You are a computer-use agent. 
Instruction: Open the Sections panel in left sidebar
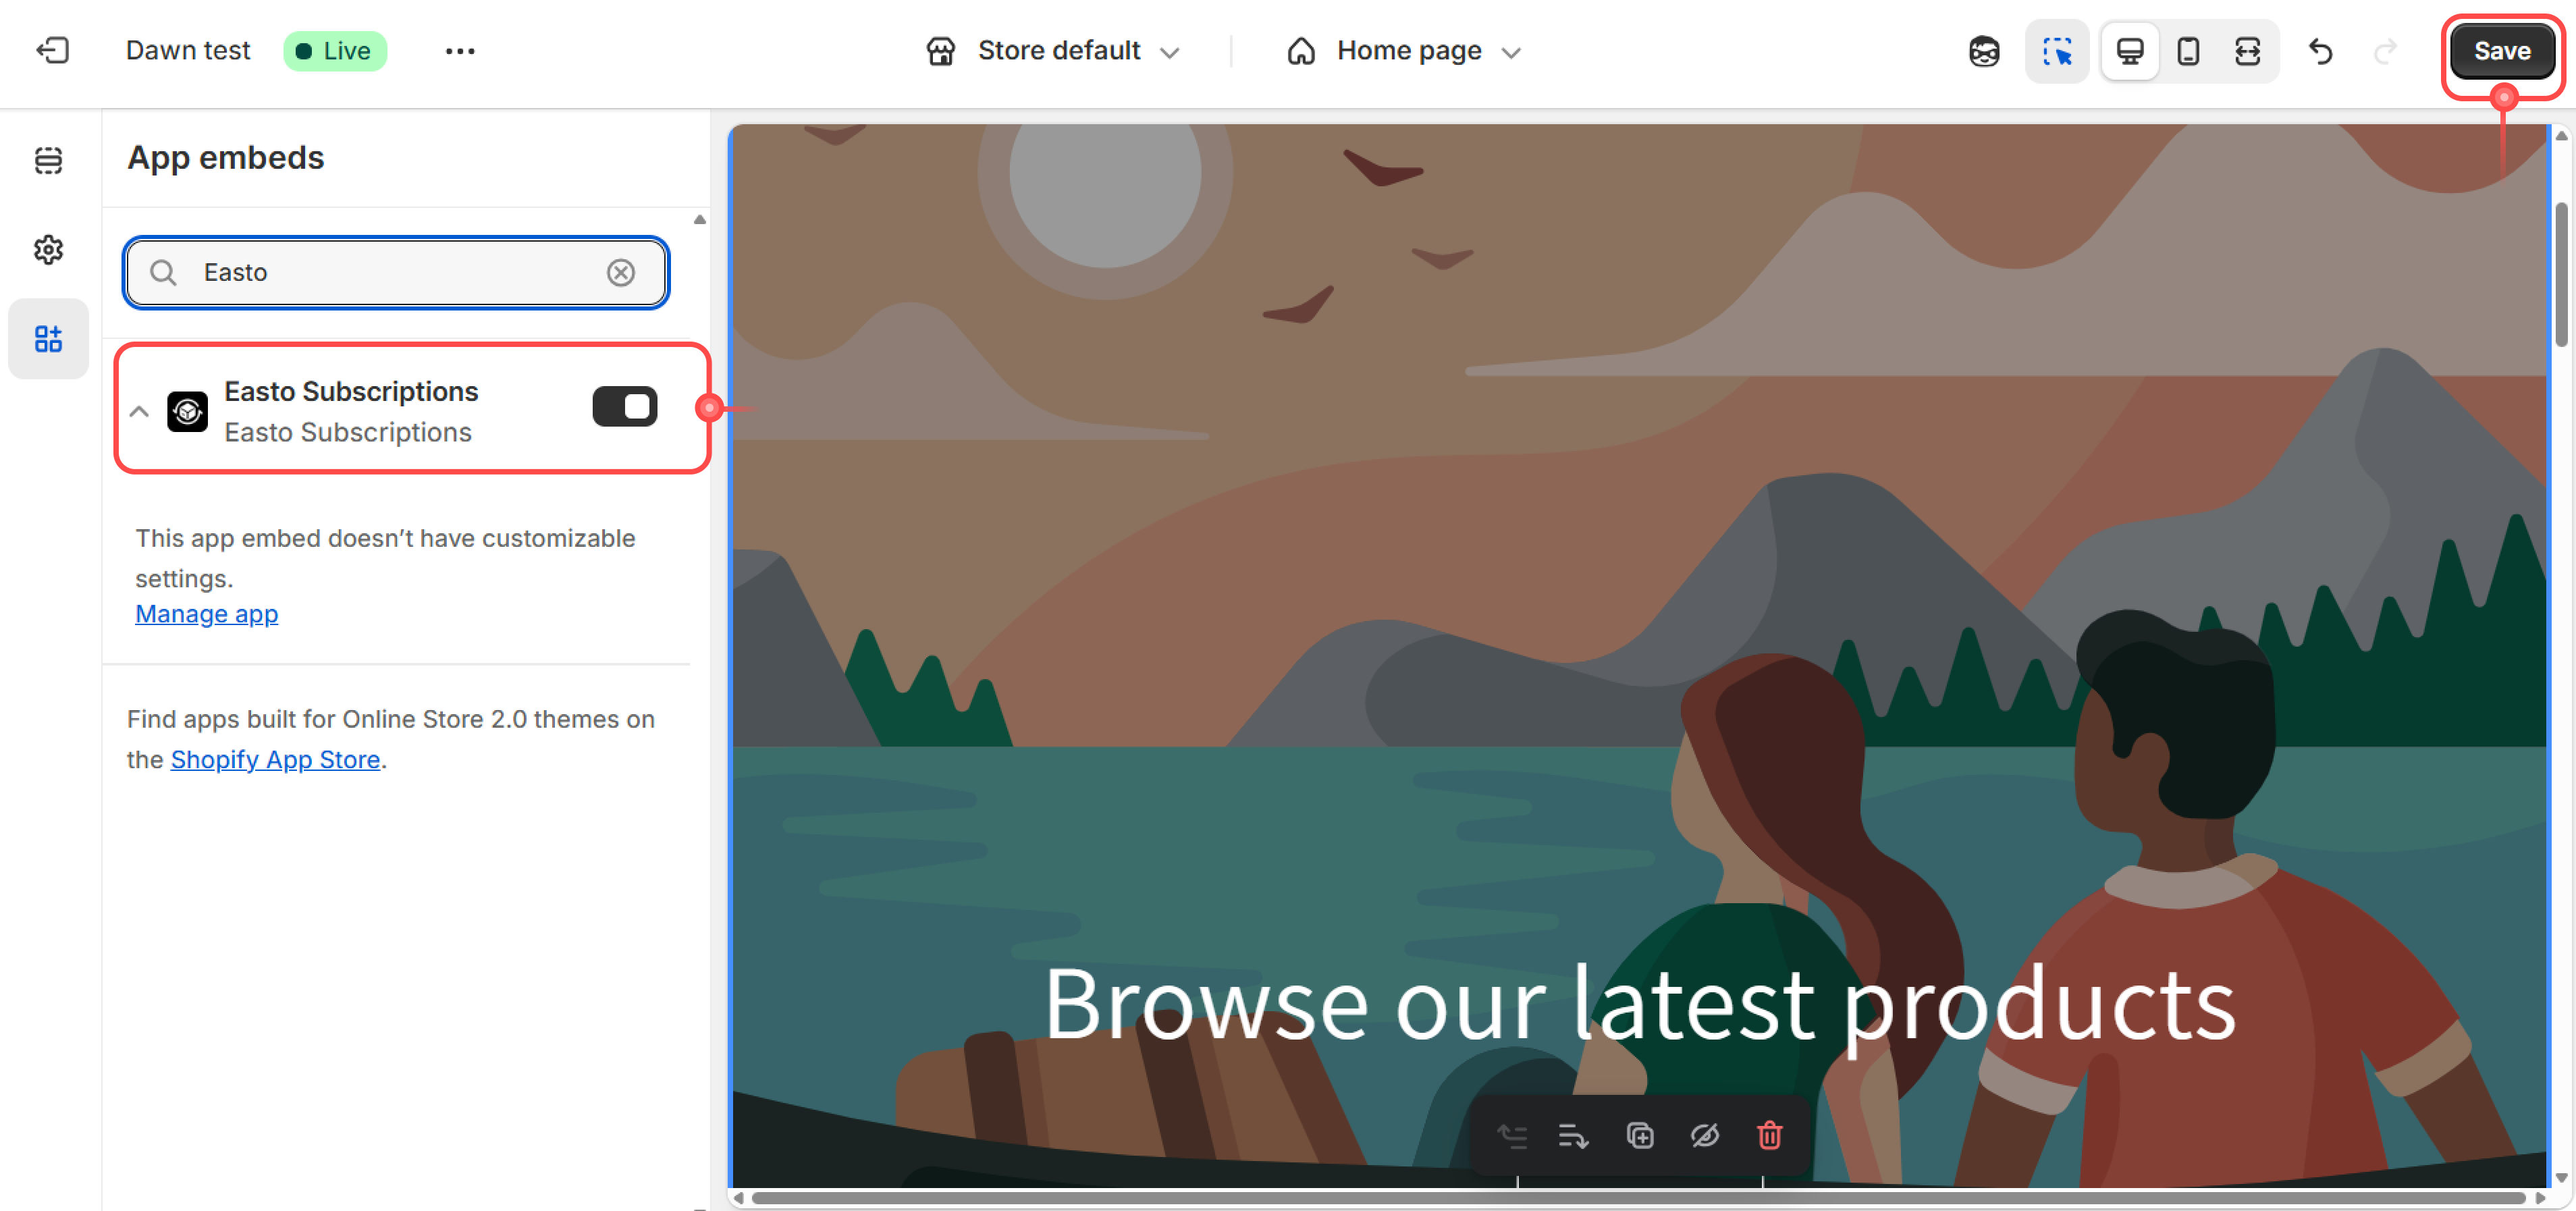point(48,160)
